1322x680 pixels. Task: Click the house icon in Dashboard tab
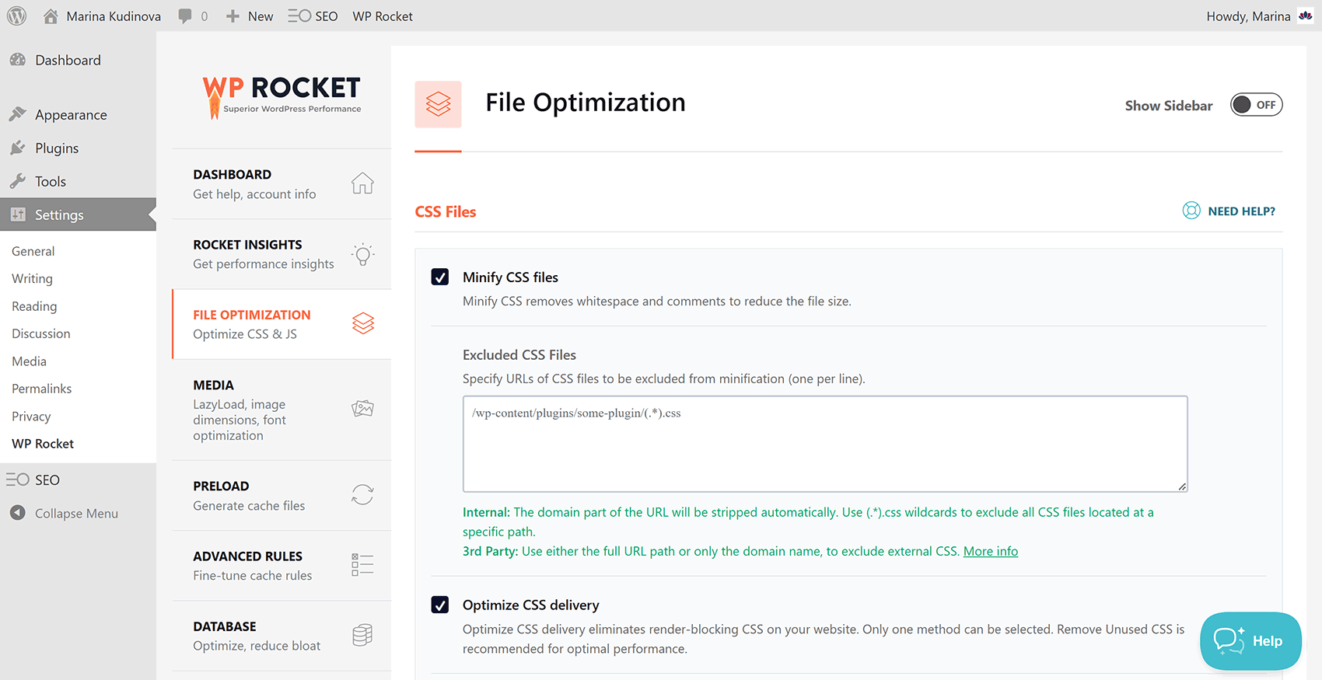tap(362, 183)
